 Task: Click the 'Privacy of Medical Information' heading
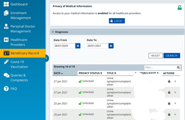[72, 6]
